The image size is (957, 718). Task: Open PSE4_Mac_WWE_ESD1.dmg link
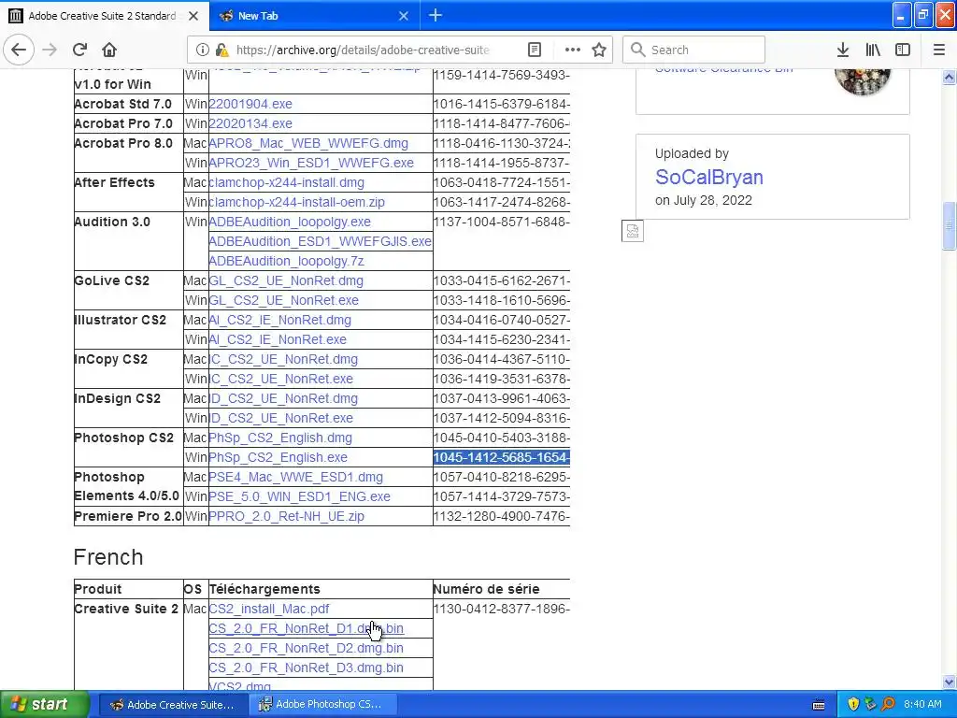(295, 477)
